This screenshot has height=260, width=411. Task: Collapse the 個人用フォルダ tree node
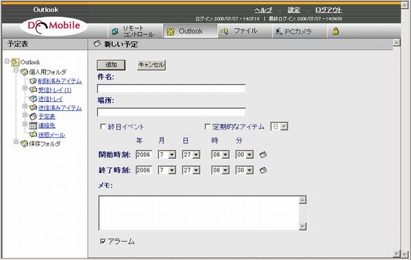click(x=16, y=70)
